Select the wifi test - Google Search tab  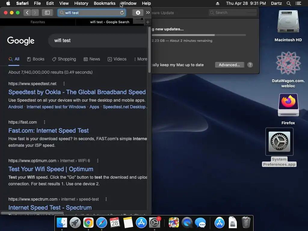click(x=109, y=22)
